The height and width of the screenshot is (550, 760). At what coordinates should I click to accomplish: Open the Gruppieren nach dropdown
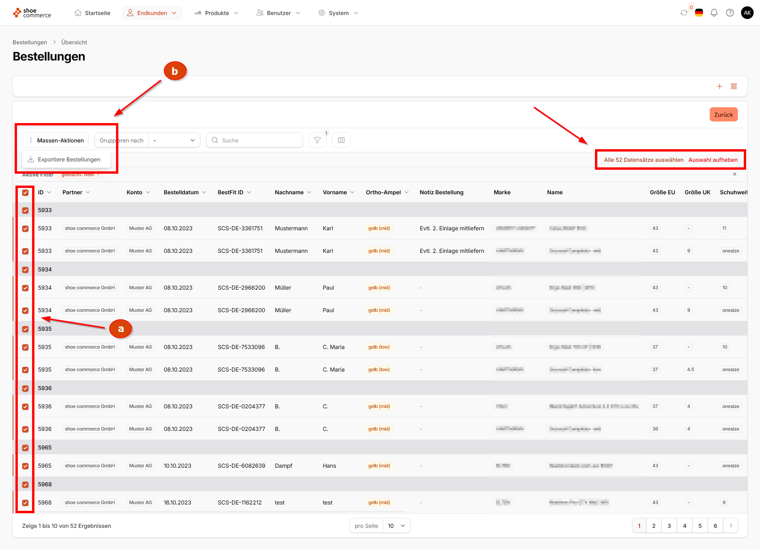coord(174,140)
